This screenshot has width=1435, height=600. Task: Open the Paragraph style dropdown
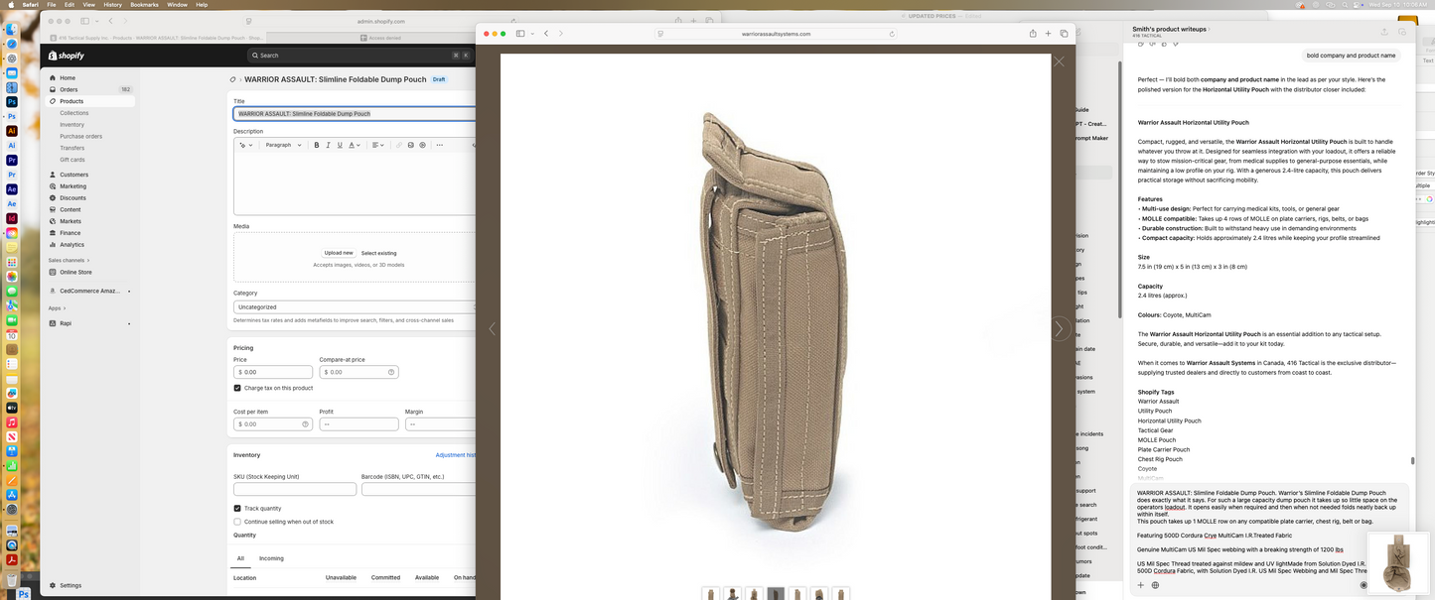point(283,145)
